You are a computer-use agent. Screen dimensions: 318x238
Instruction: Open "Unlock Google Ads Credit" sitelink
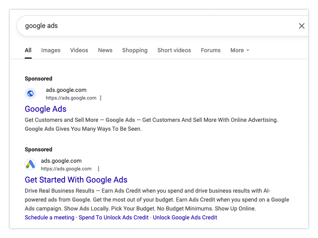pyautogui.click(x=185, y=217)
